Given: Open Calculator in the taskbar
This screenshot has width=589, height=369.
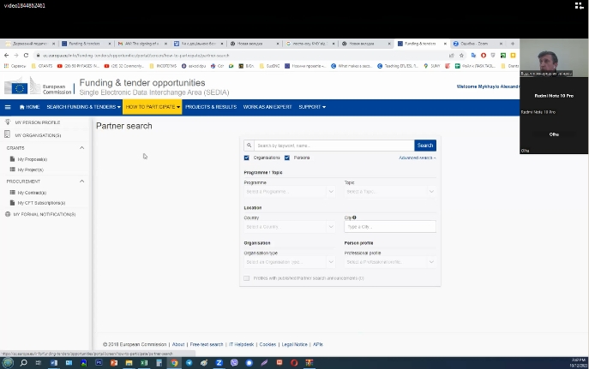Looking at the screenshot, I should point(159,363).
